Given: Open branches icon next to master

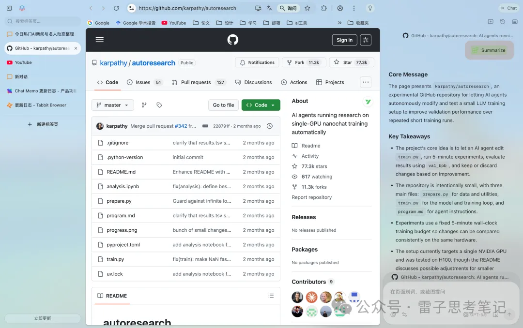Looking at the screenshot, I should click(x=144, y=105).
